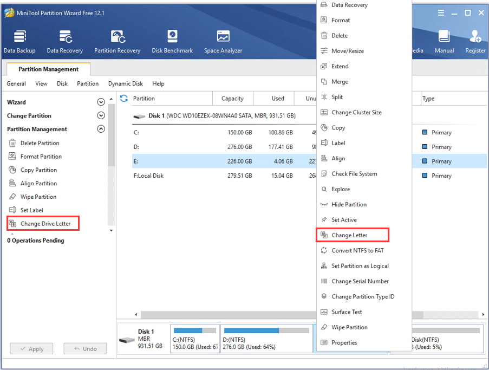
Task: Click the Apply button
Action: pyautogui.click(x=31, y=348)
